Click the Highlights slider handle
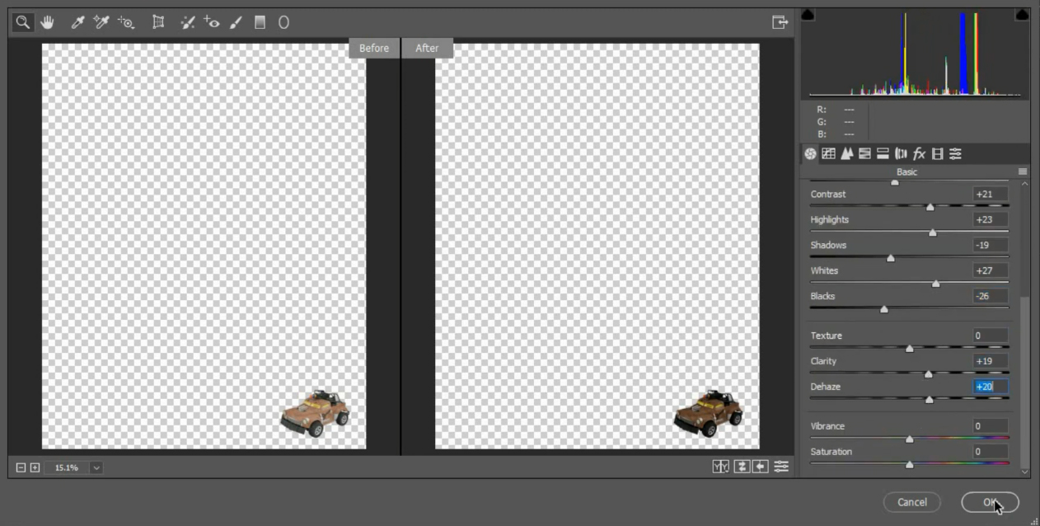This screenshot has width=1040, height=526. (933, 232)
